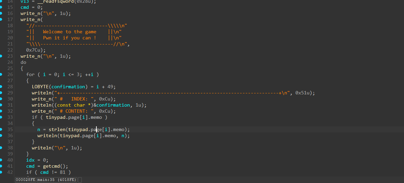Click writeln call on line 36
The height and width of the screenshot is (183, 404).
click(47, 136)
